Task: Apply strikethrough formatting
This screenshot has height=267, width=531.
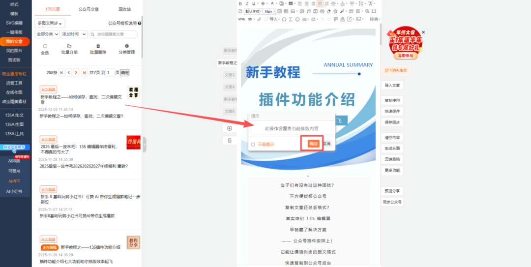Action: pyautogui.click(x=263, y=3)
